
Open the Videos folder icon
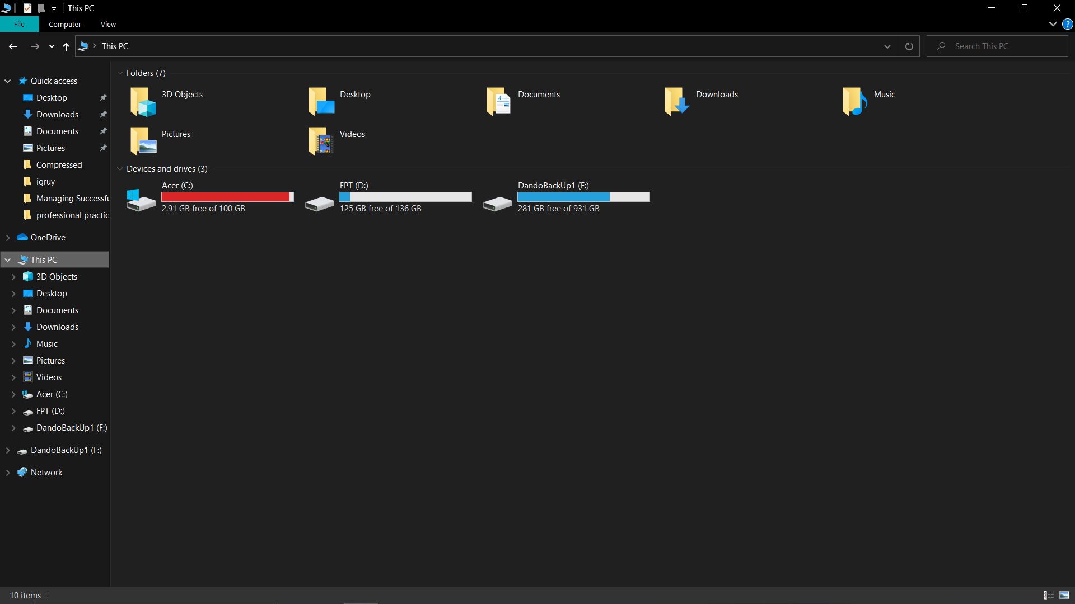coord(321,141)
